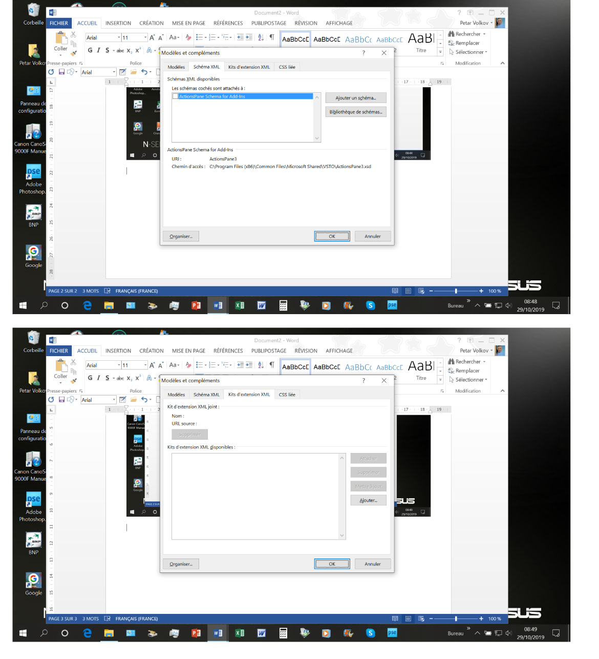599x659 pixels.
Task: Apply superscript X² in PAGE 2 SUR 2 window
Action: click(138, 50)
